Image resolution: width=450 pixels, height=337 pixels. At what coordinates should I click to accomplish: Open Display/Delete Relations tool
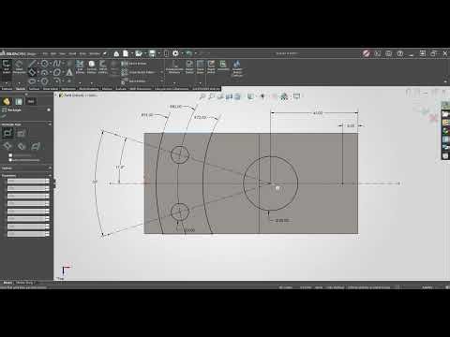point(174,66)
